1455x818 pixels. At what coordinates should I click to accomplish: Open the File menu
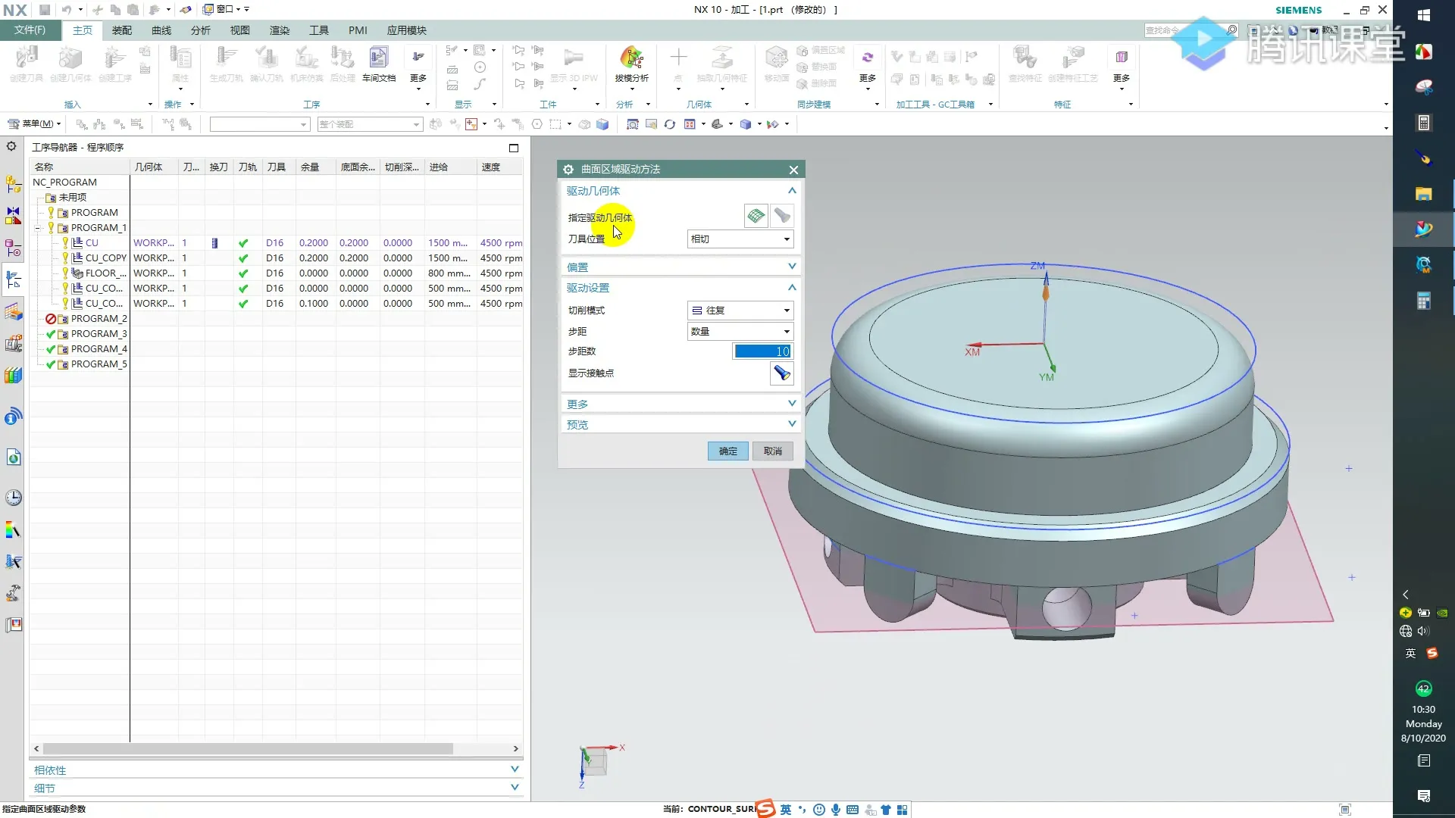pos(30,30)
